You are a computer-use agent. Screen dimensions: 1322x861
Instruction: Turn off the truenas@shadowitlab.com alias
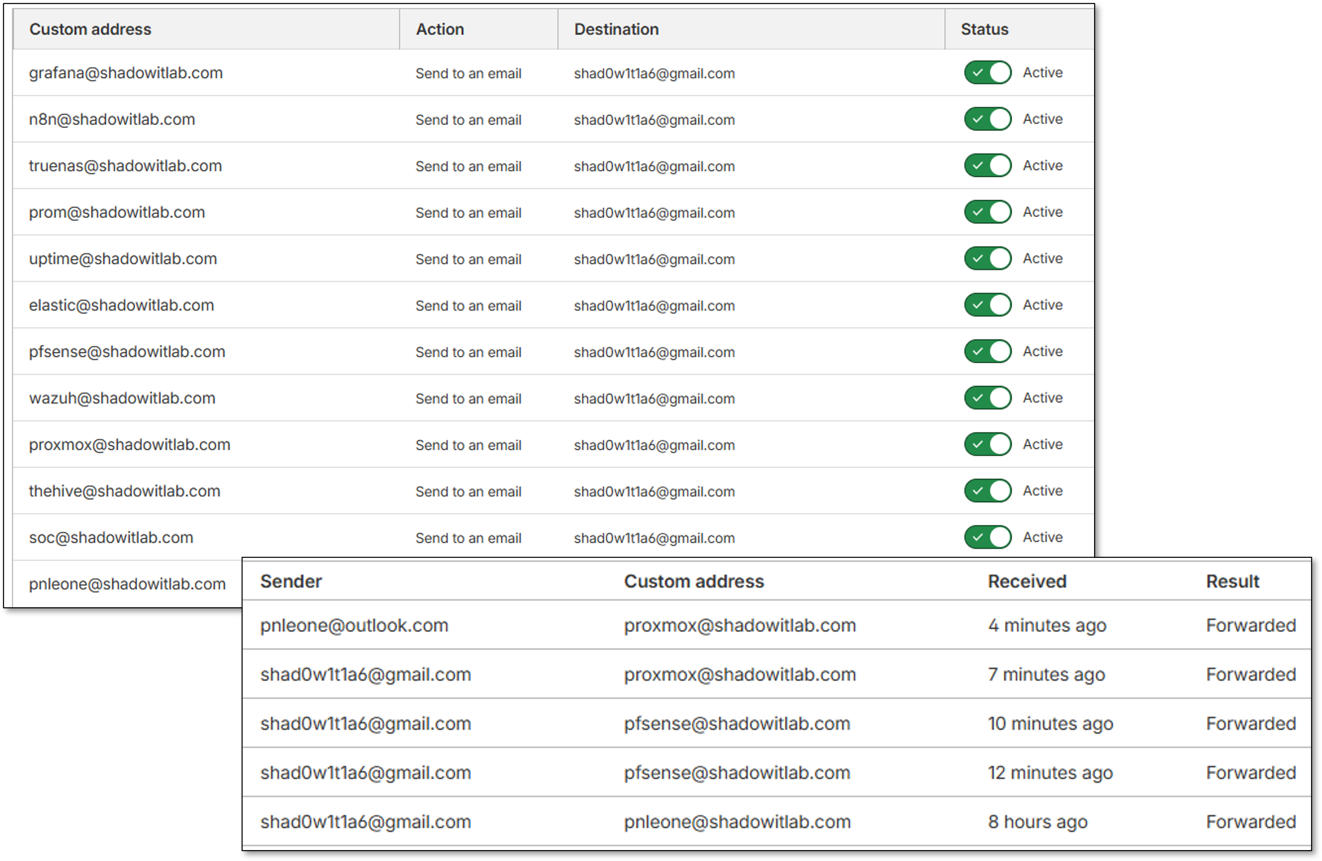click(x=987, y=165)
